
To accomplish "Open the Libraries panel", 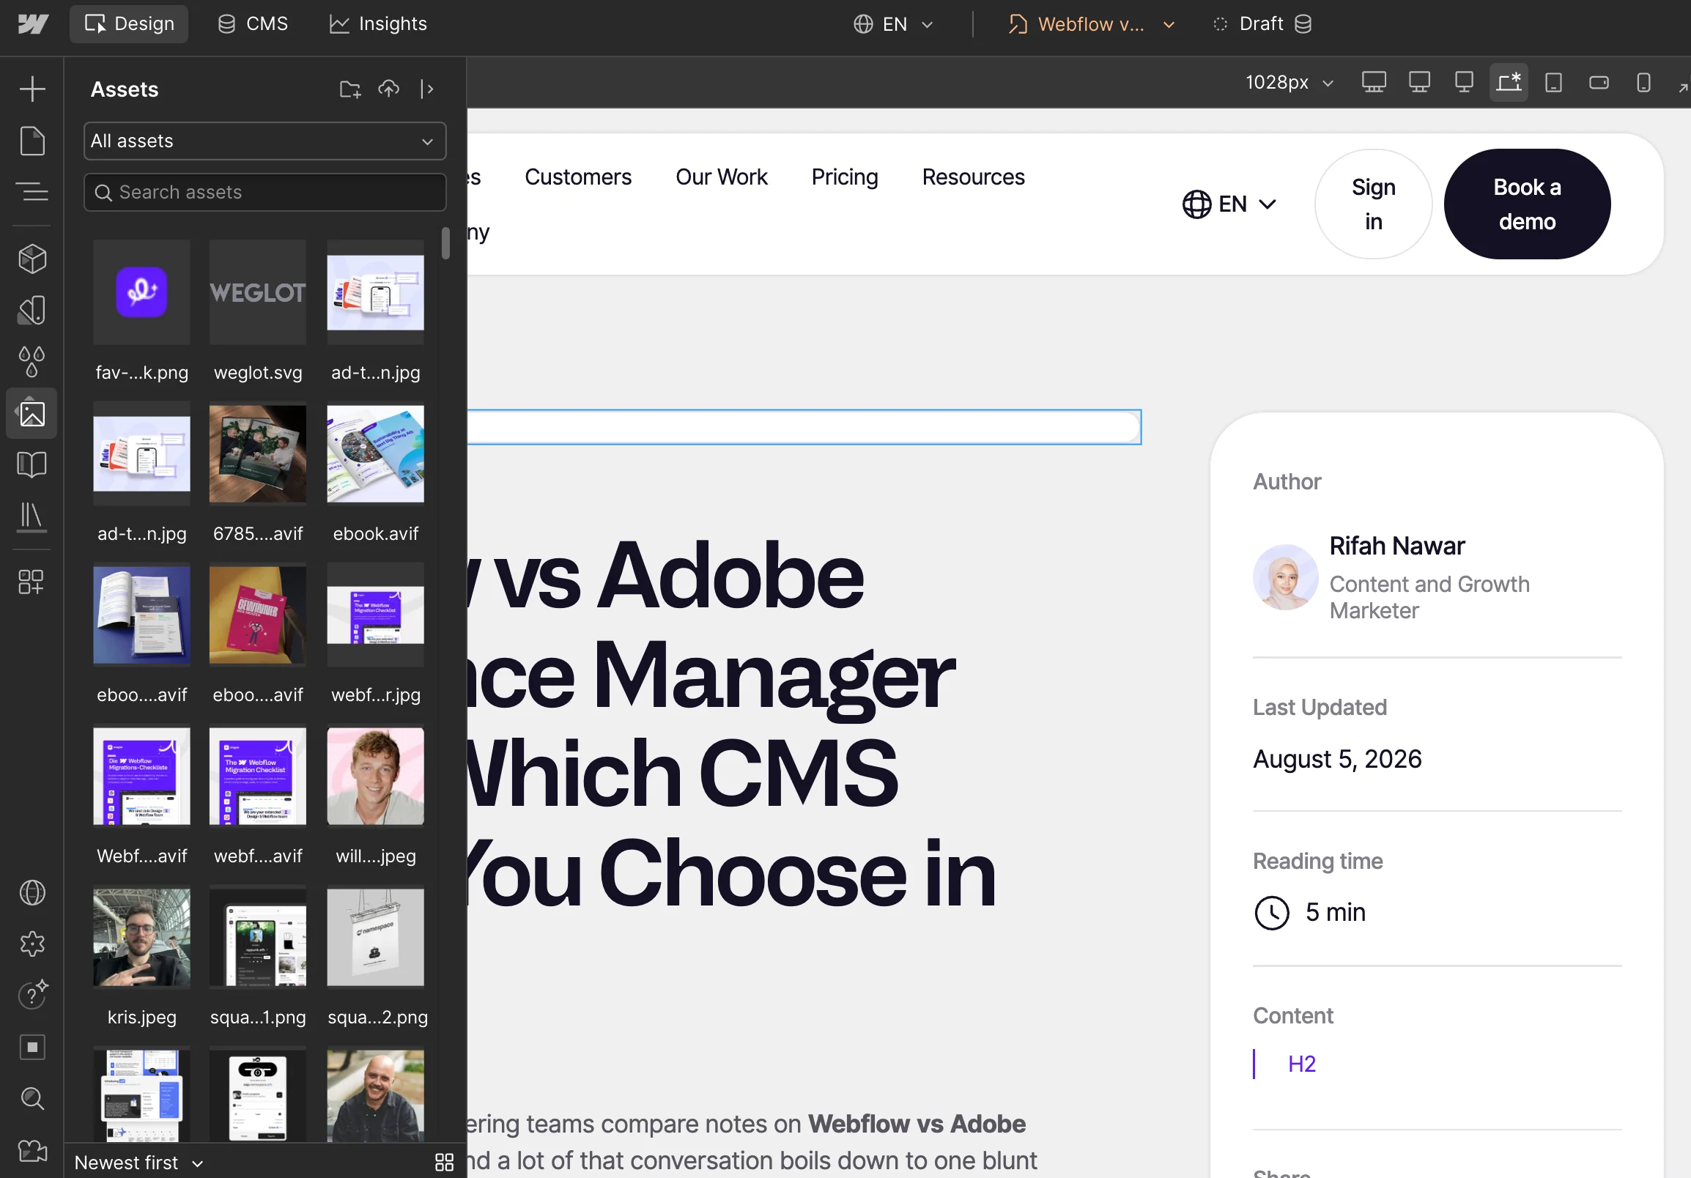I will coord(32,517).
